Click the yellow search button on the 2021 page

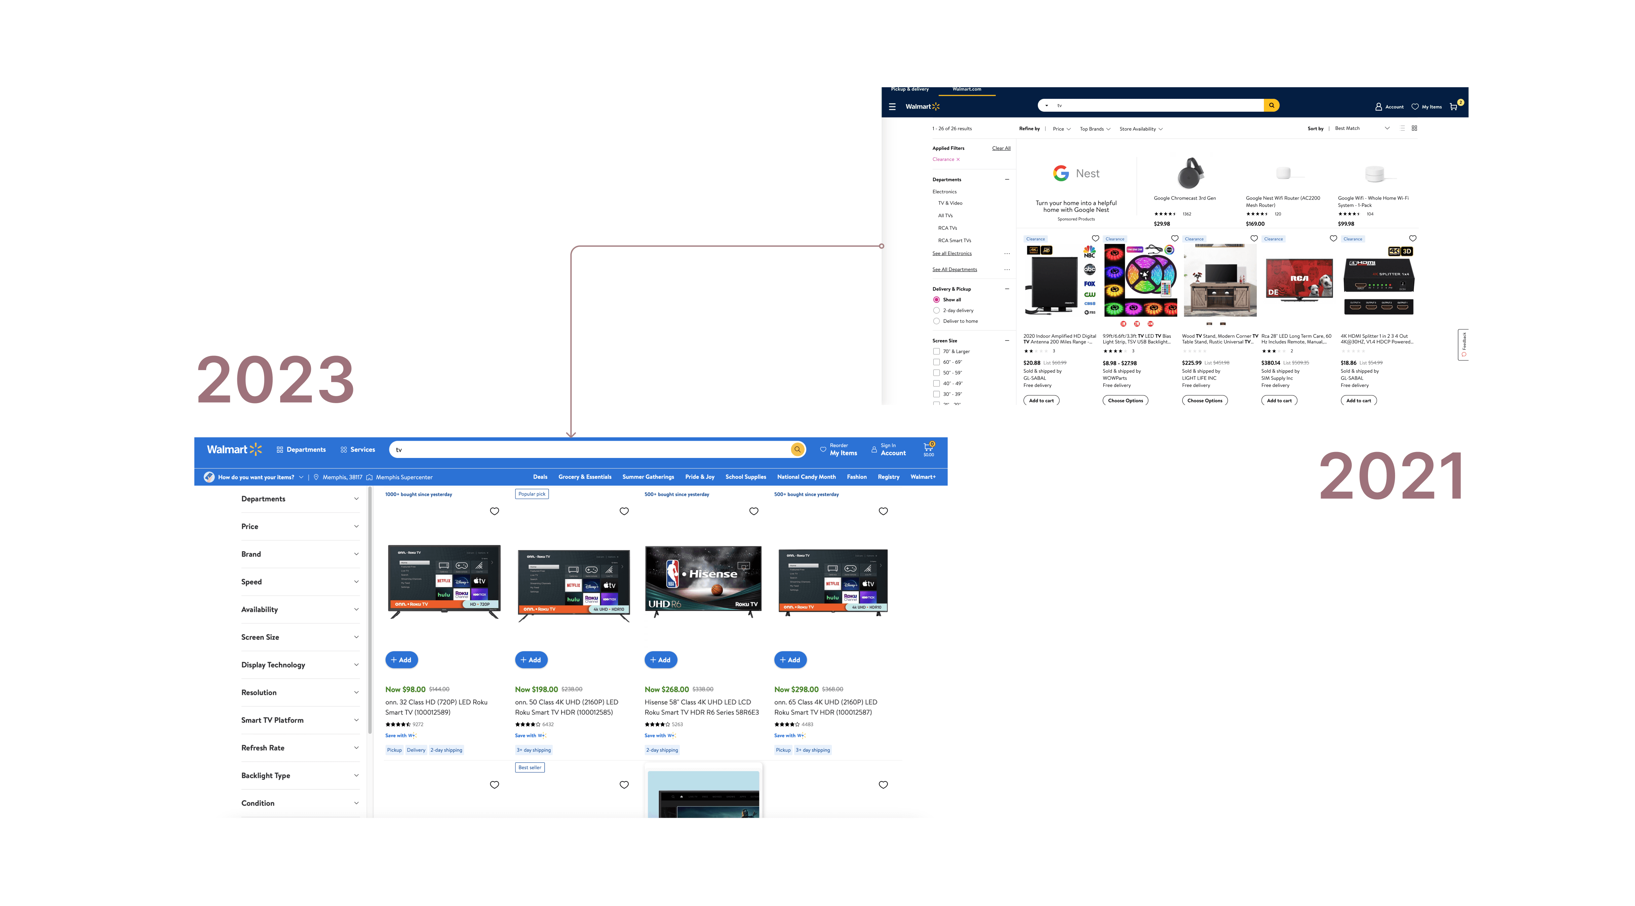point(1271,105)
